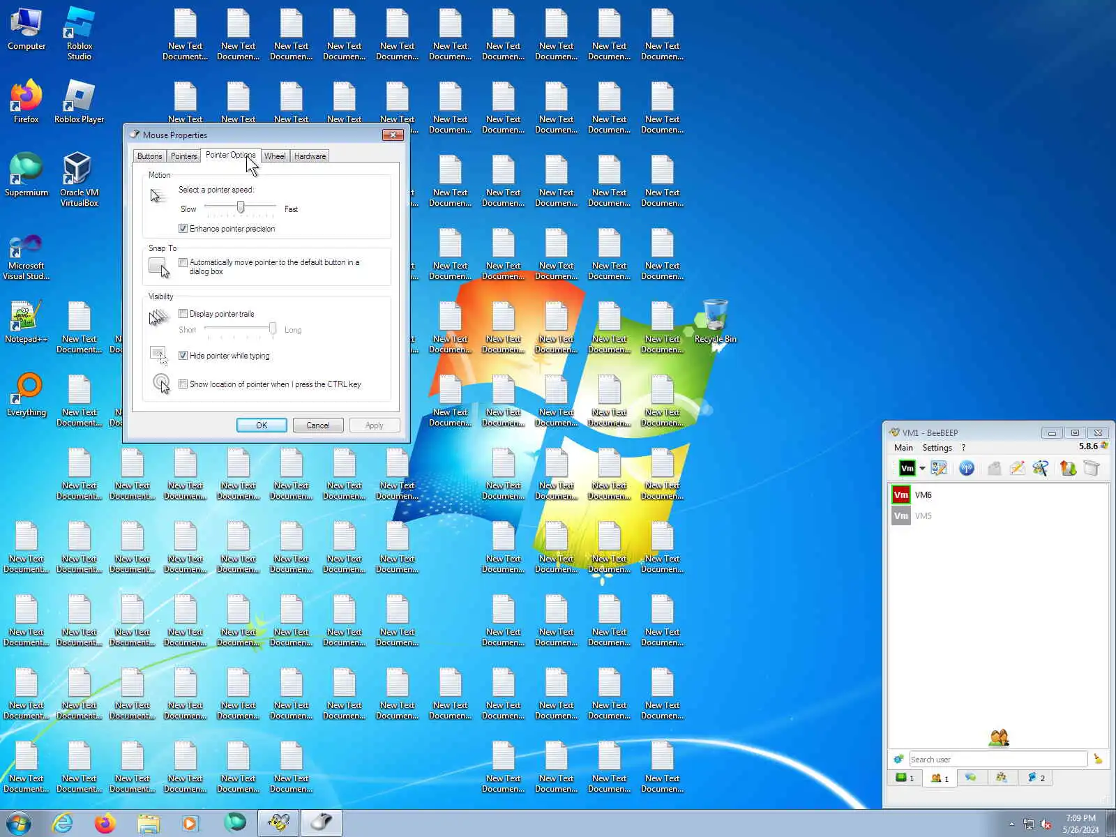Toggle Hide pointer while typing checkbox

[183, 356]
